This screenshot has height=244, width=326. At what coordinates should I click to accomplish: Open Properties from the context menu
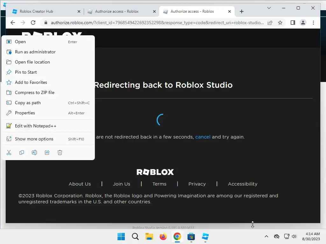[x=48, y=113]
